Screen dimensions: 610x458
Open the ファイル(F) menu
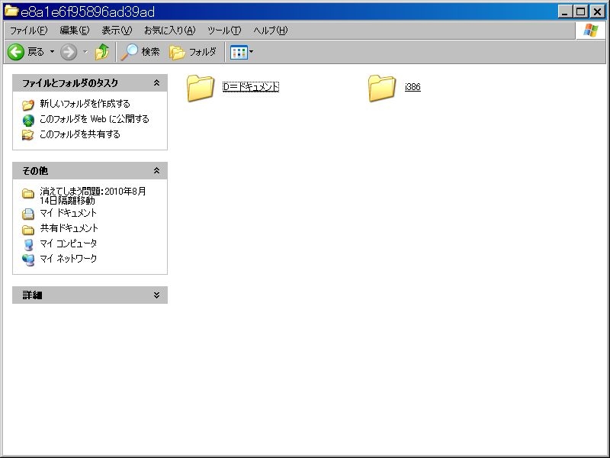click(28, 31)
